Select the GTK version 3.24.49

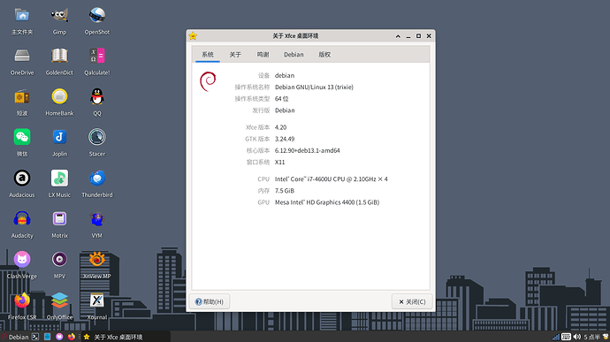285,139
